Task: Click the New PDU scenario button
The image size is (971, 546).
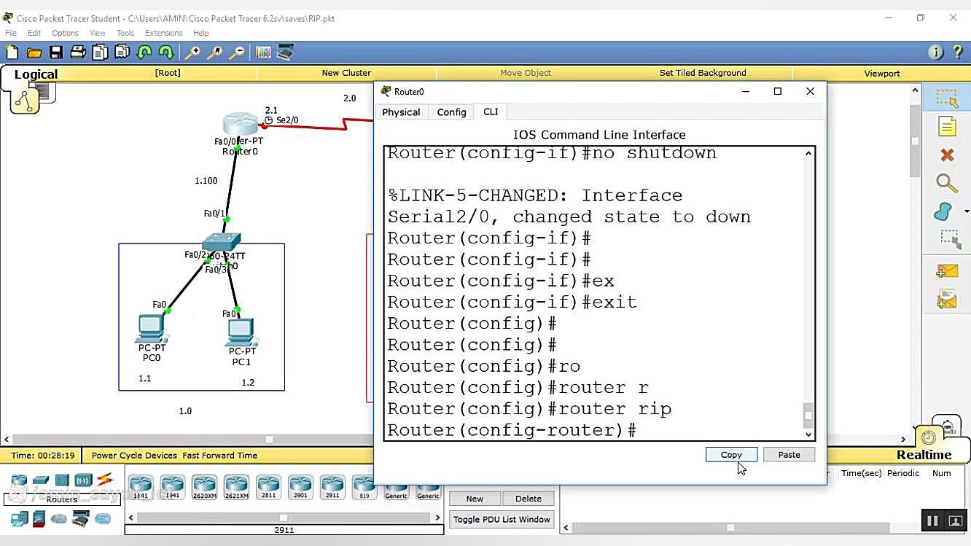Action: click(475, 499)
